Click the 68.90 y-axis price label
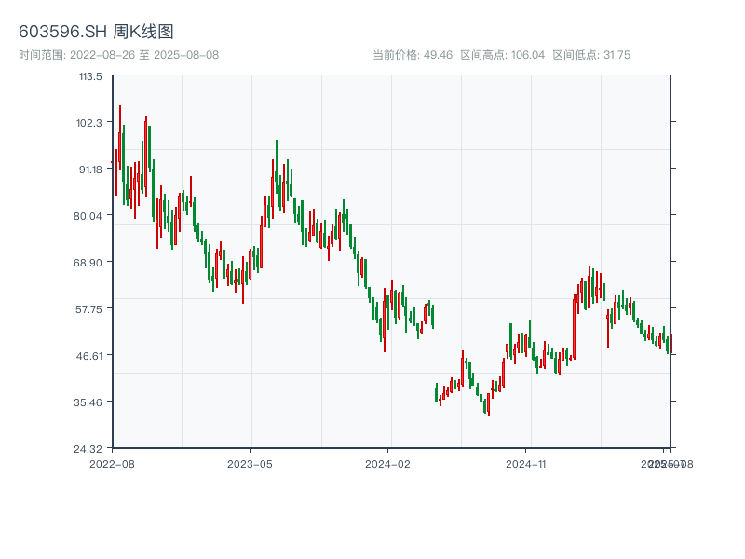This screenshot has height=559, width=745. click(x=91, y=263)
